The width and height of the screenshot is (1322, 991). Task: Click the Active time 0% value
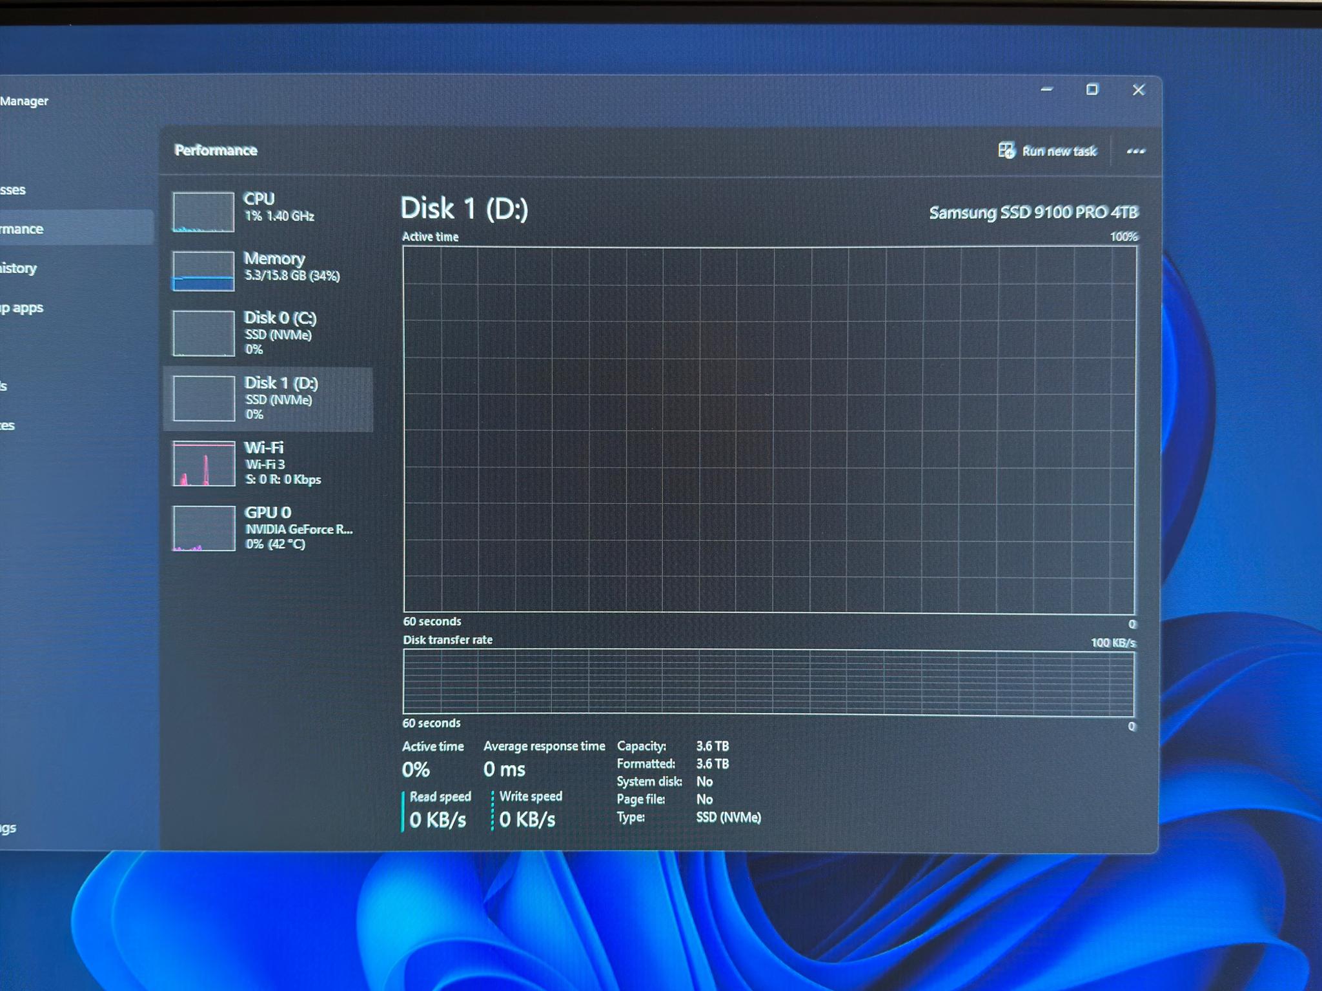(416, 770)
